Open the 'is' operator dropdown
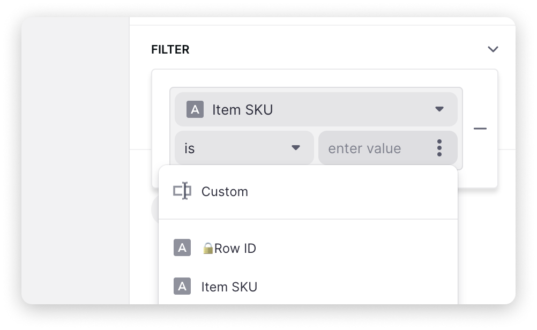Screen dimensions: 537x330 point(244,148)
